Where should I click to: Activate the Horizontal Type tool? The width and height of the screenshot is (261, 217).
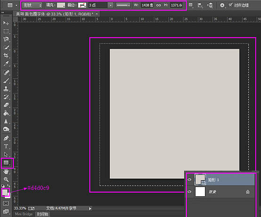point(6,146)
